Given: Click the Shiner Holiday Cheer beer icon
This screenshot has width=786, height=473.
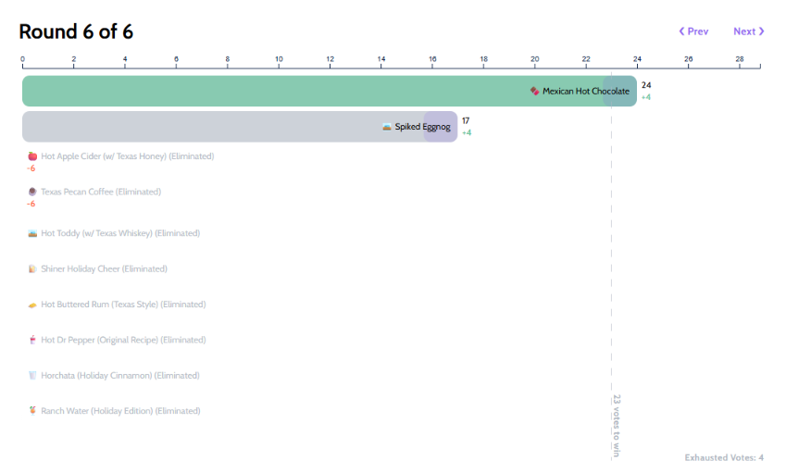Looking at the screenshot, I should tap(32, 269).
